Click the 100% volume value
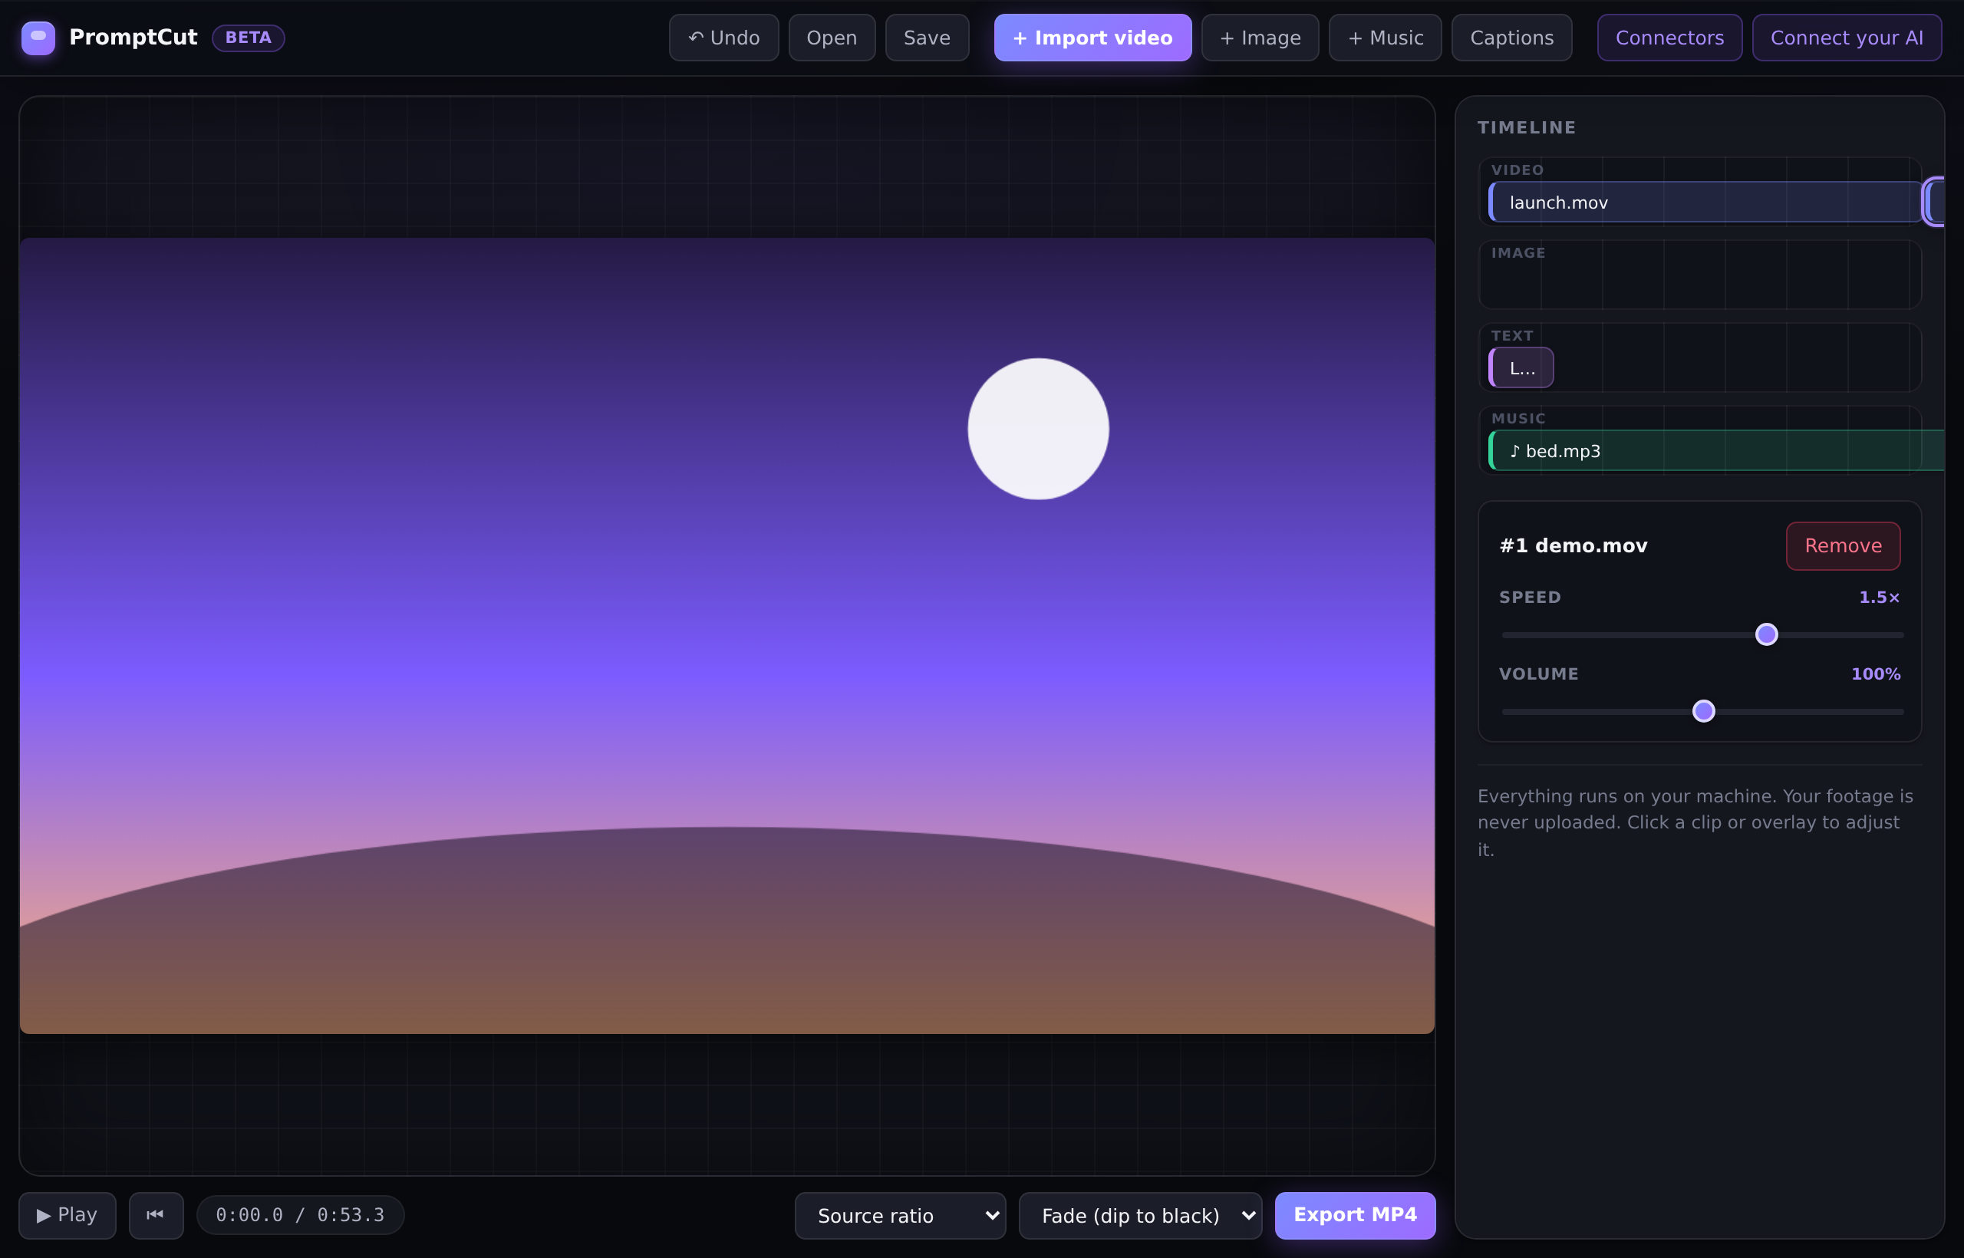 [1875, 674]
